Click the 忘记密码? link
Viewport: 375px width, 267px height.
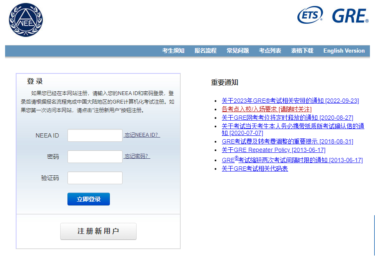137,156
